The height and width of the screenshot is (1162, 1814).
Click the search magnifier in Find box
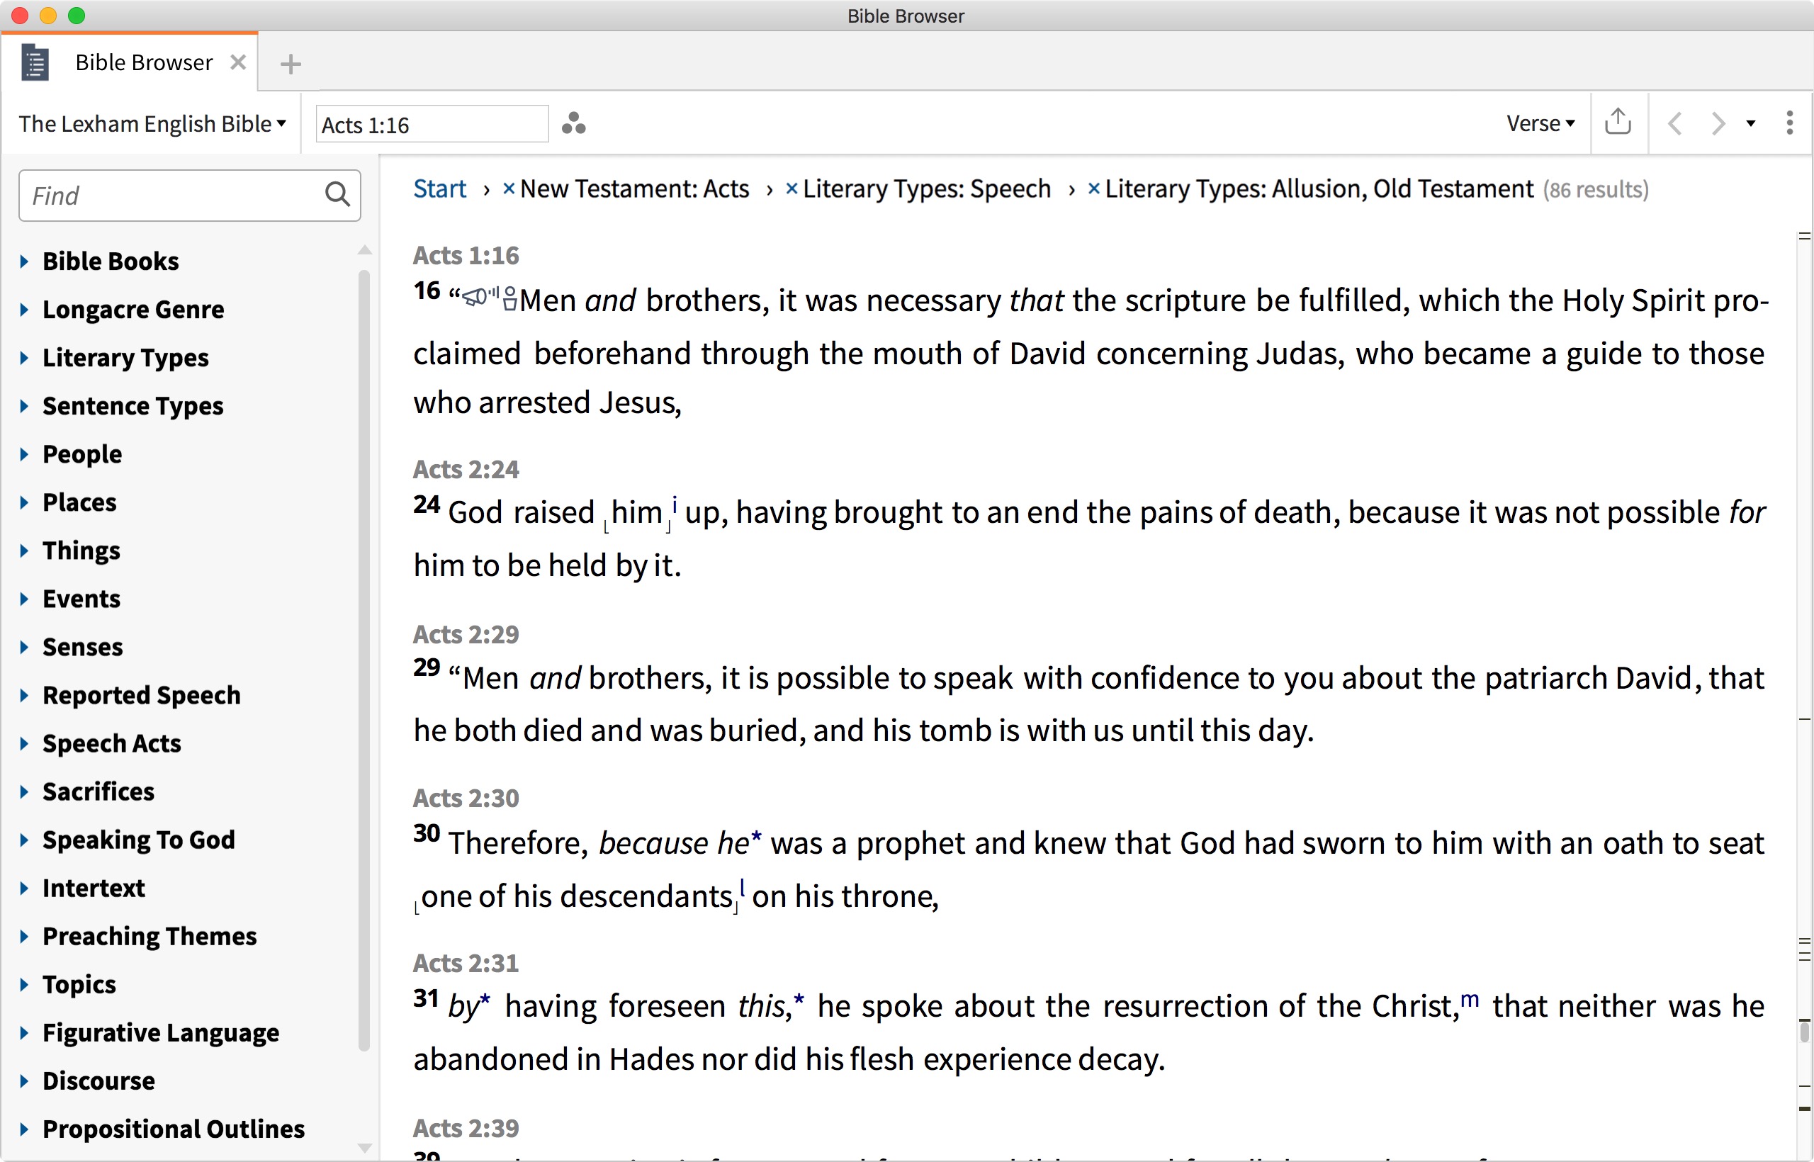(337, 195)
